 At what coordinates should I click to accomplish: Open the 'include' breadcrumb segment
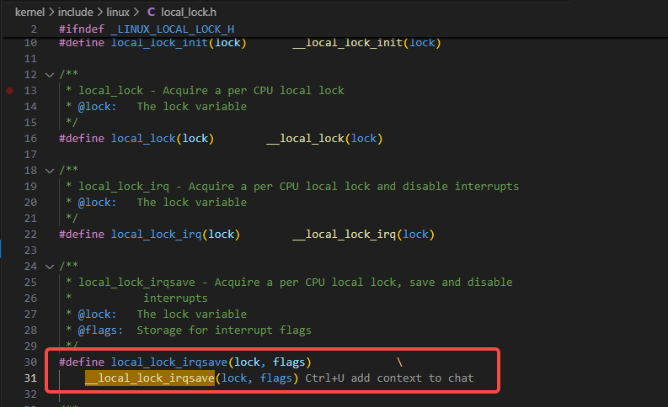[76, 13]
